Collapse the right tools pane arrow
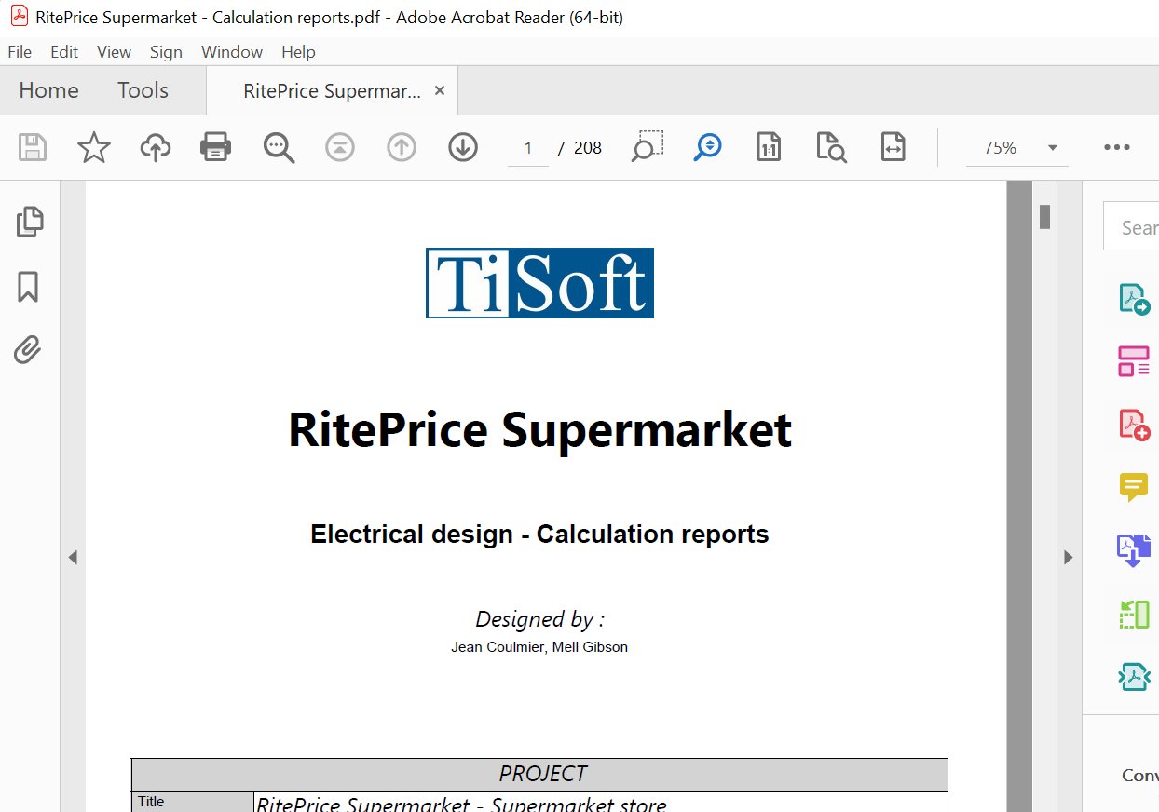Image resolution: width=1159 pixels, height=812 pixels. 1068,558
